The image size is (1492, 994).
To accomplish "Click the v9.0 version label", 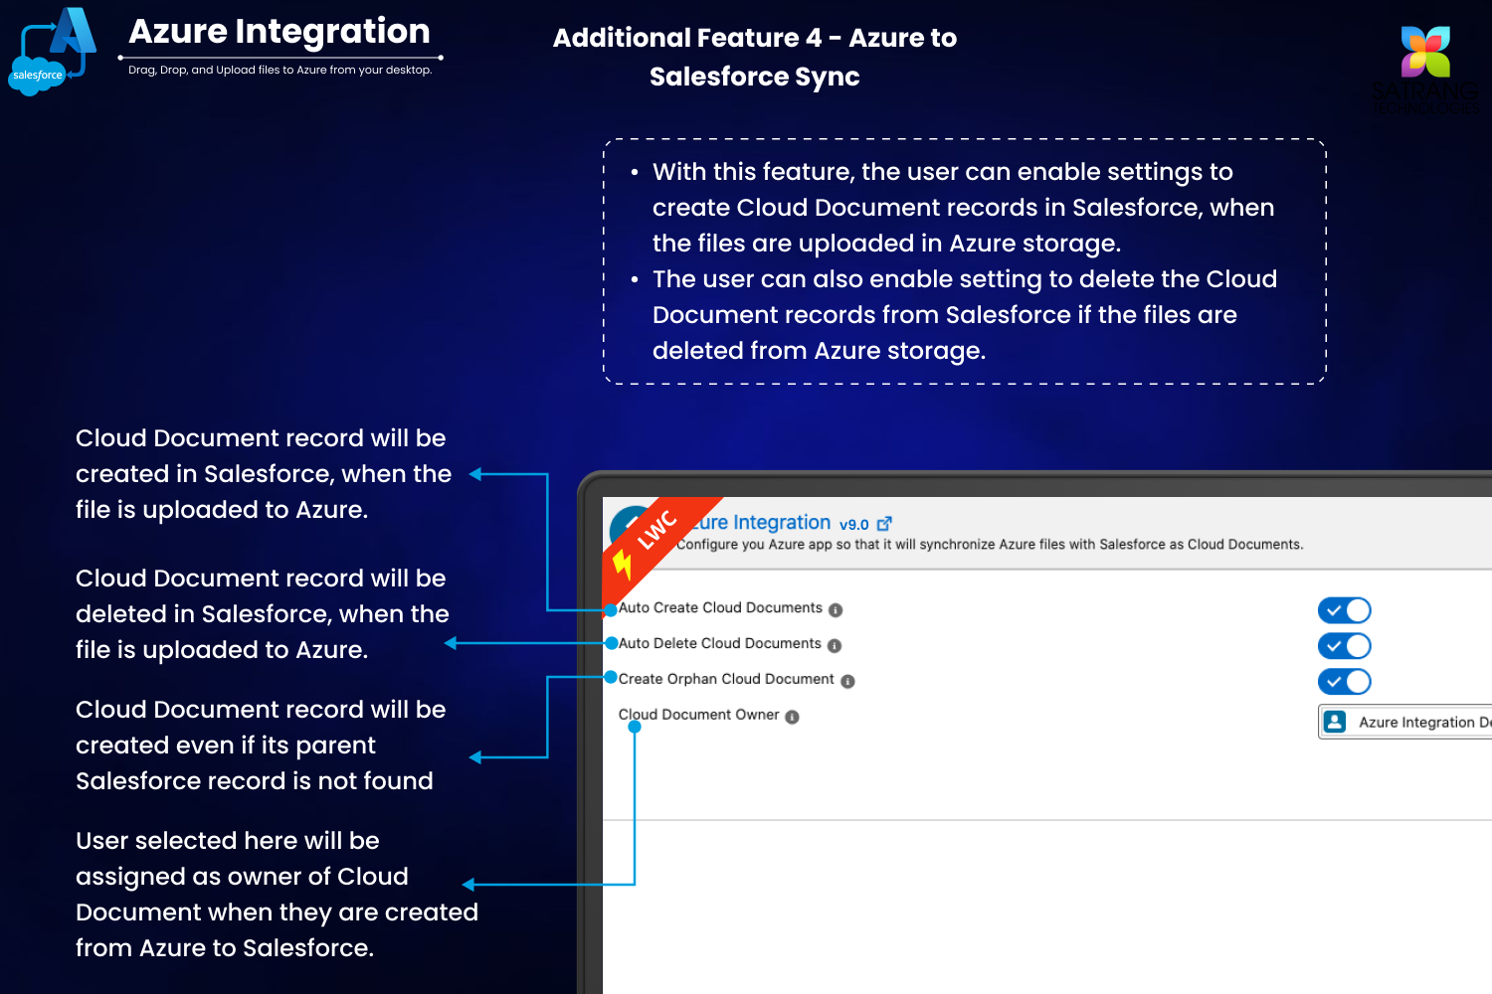I will tap(854, 524).
